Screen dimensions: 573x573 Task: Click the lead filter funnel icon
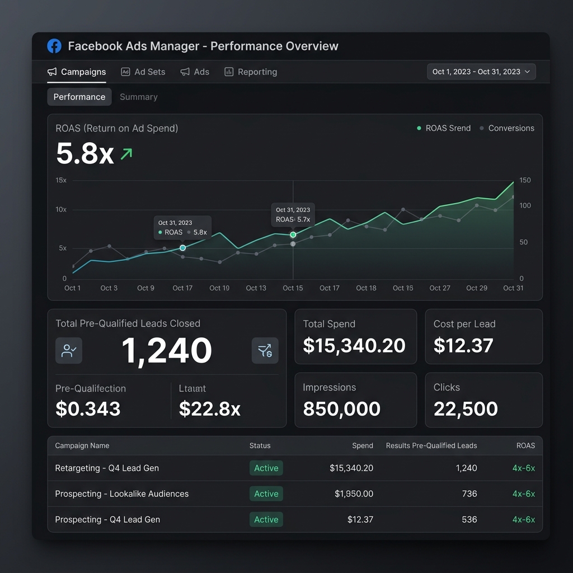pyautogui.click(x=265, y=350)
